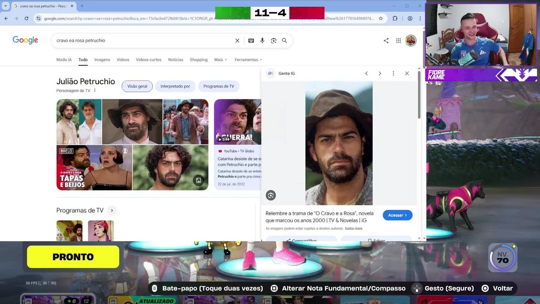Close the 'cravo ea rosa petruchio' tab
The image size is (540, 304).
[x=72, y=6]
